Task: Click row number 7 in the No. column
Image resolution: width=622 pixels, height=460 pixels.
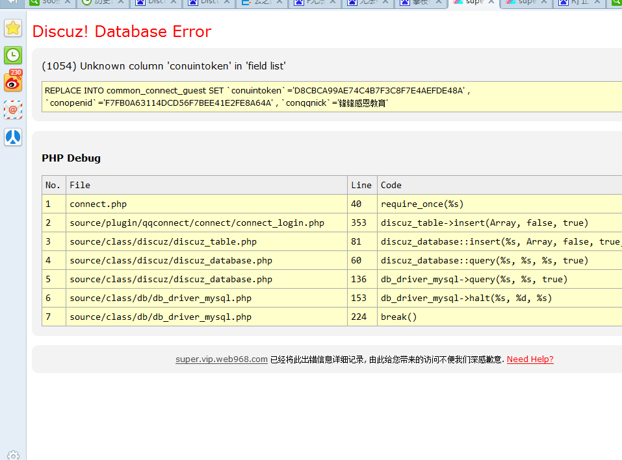Action: (x=54, y=317)
